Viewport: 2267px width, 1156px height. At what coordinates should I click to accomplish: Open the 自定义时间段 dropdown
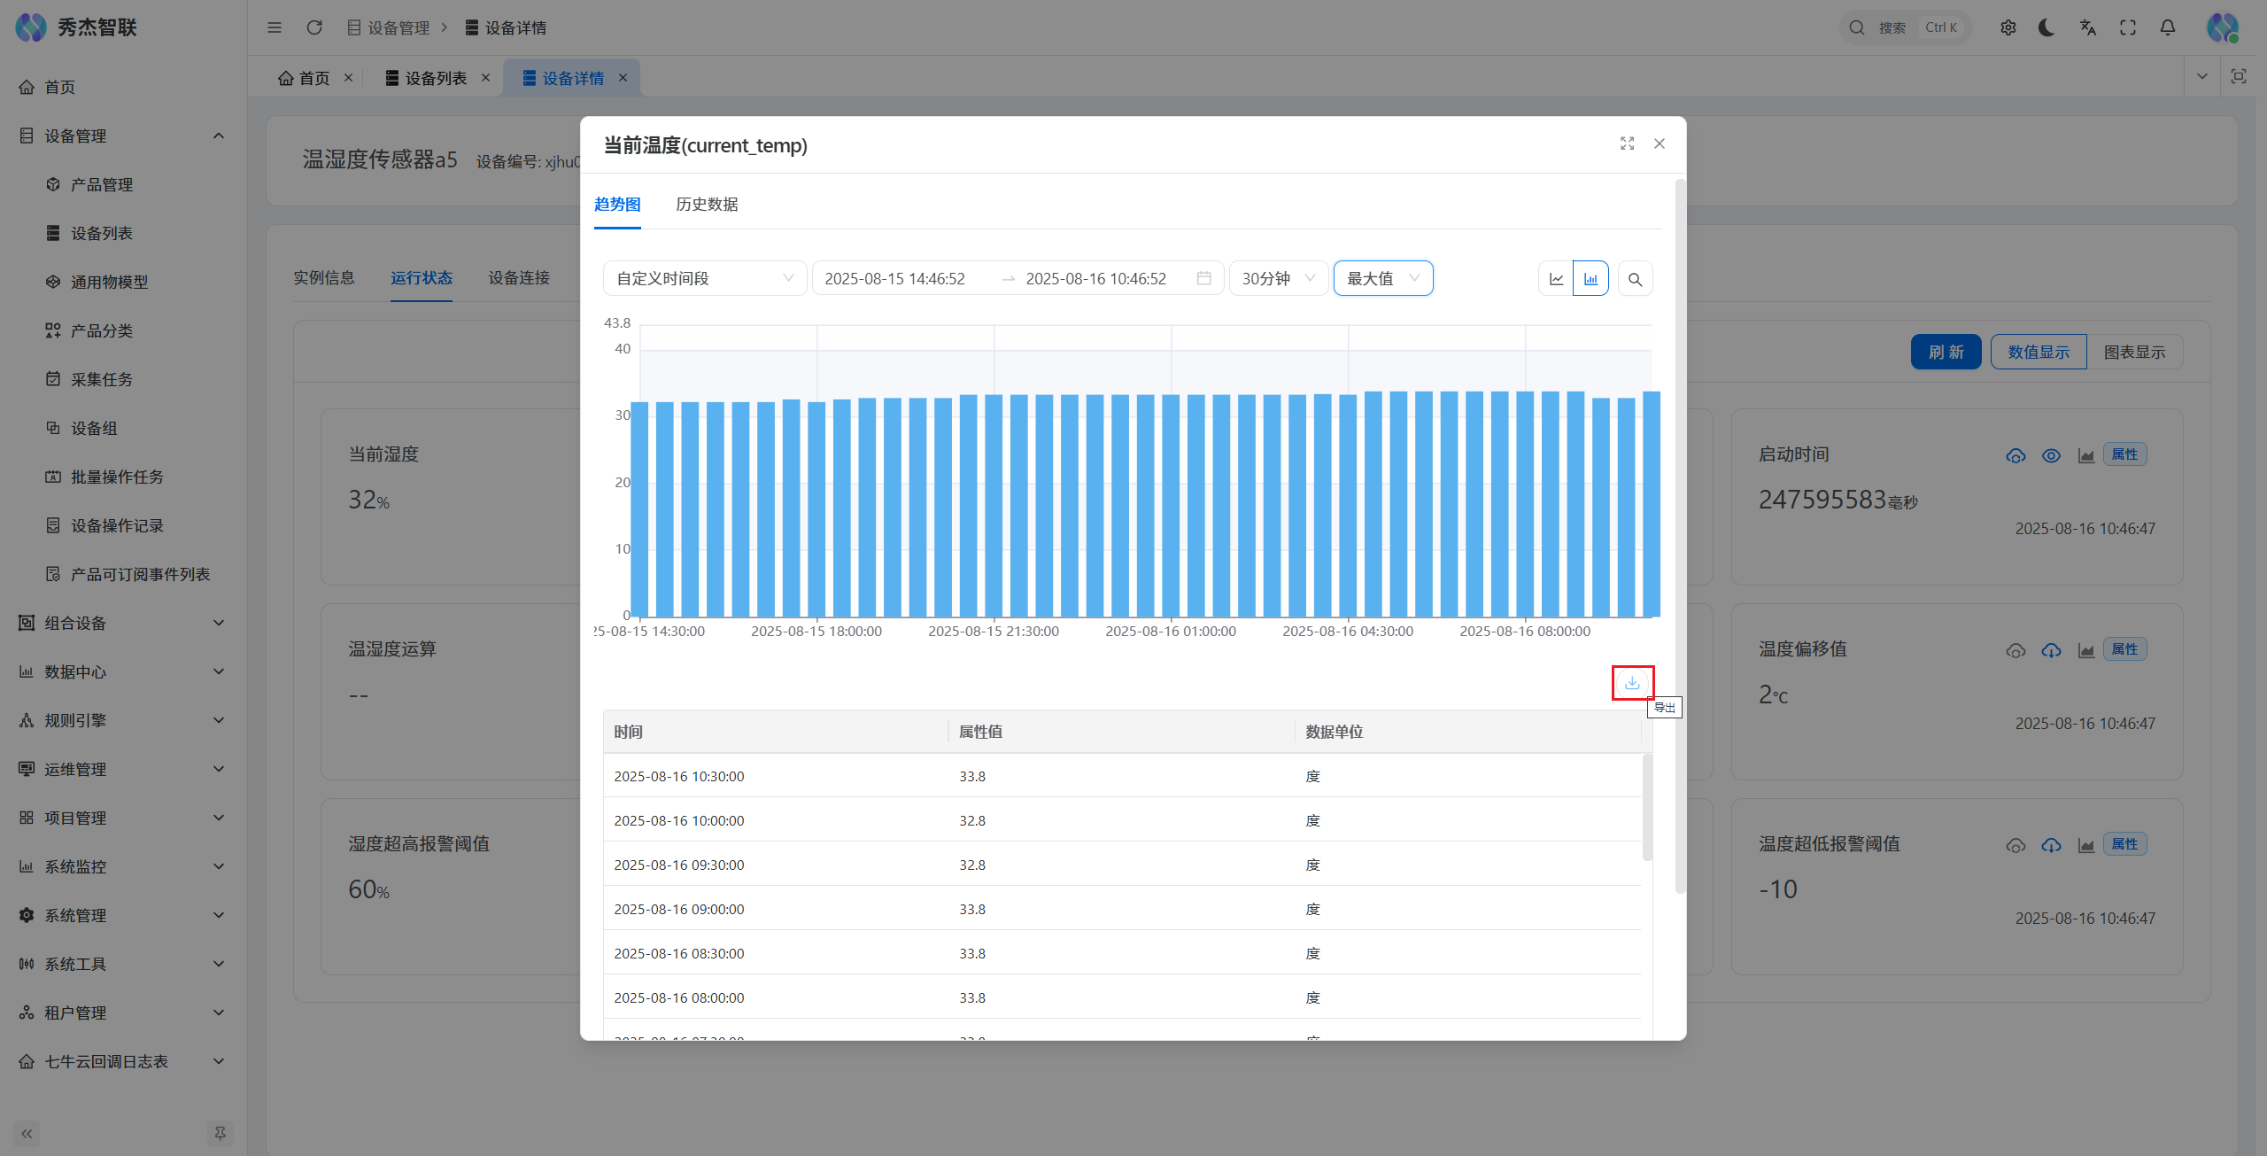click(704, 278)
